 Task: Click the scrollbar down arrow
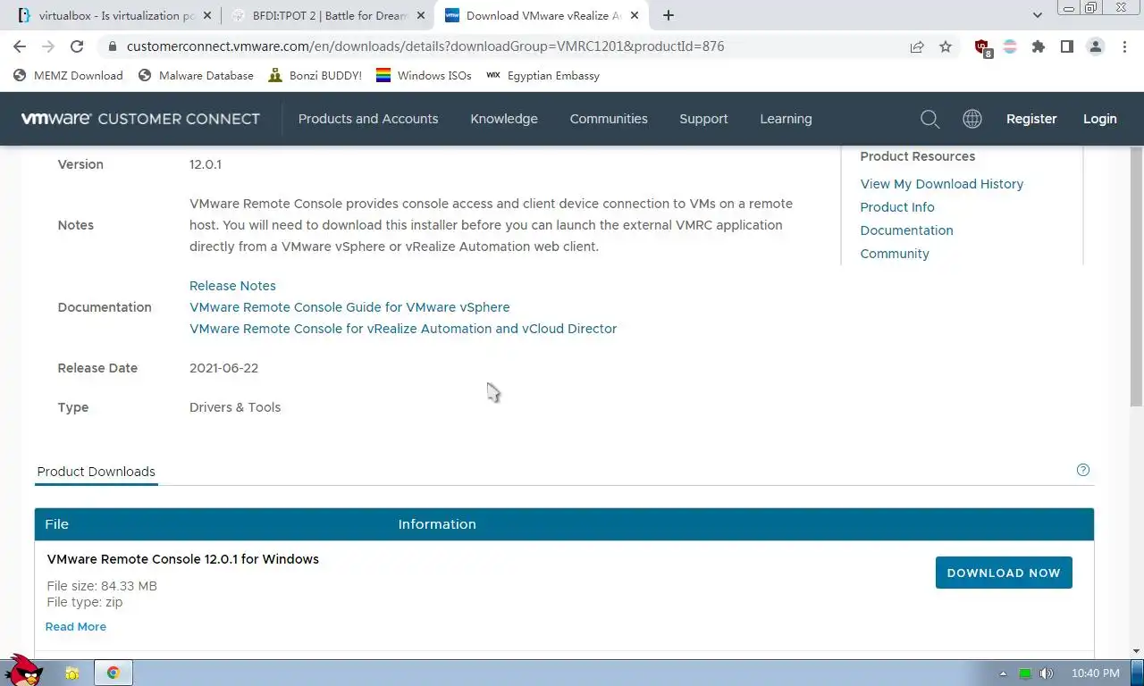tap(1137, 651)
